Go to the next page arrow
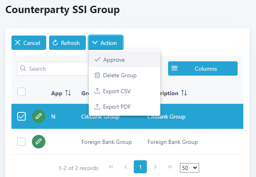The height and width of the screenshot is (177, 256). coord(155,167)
